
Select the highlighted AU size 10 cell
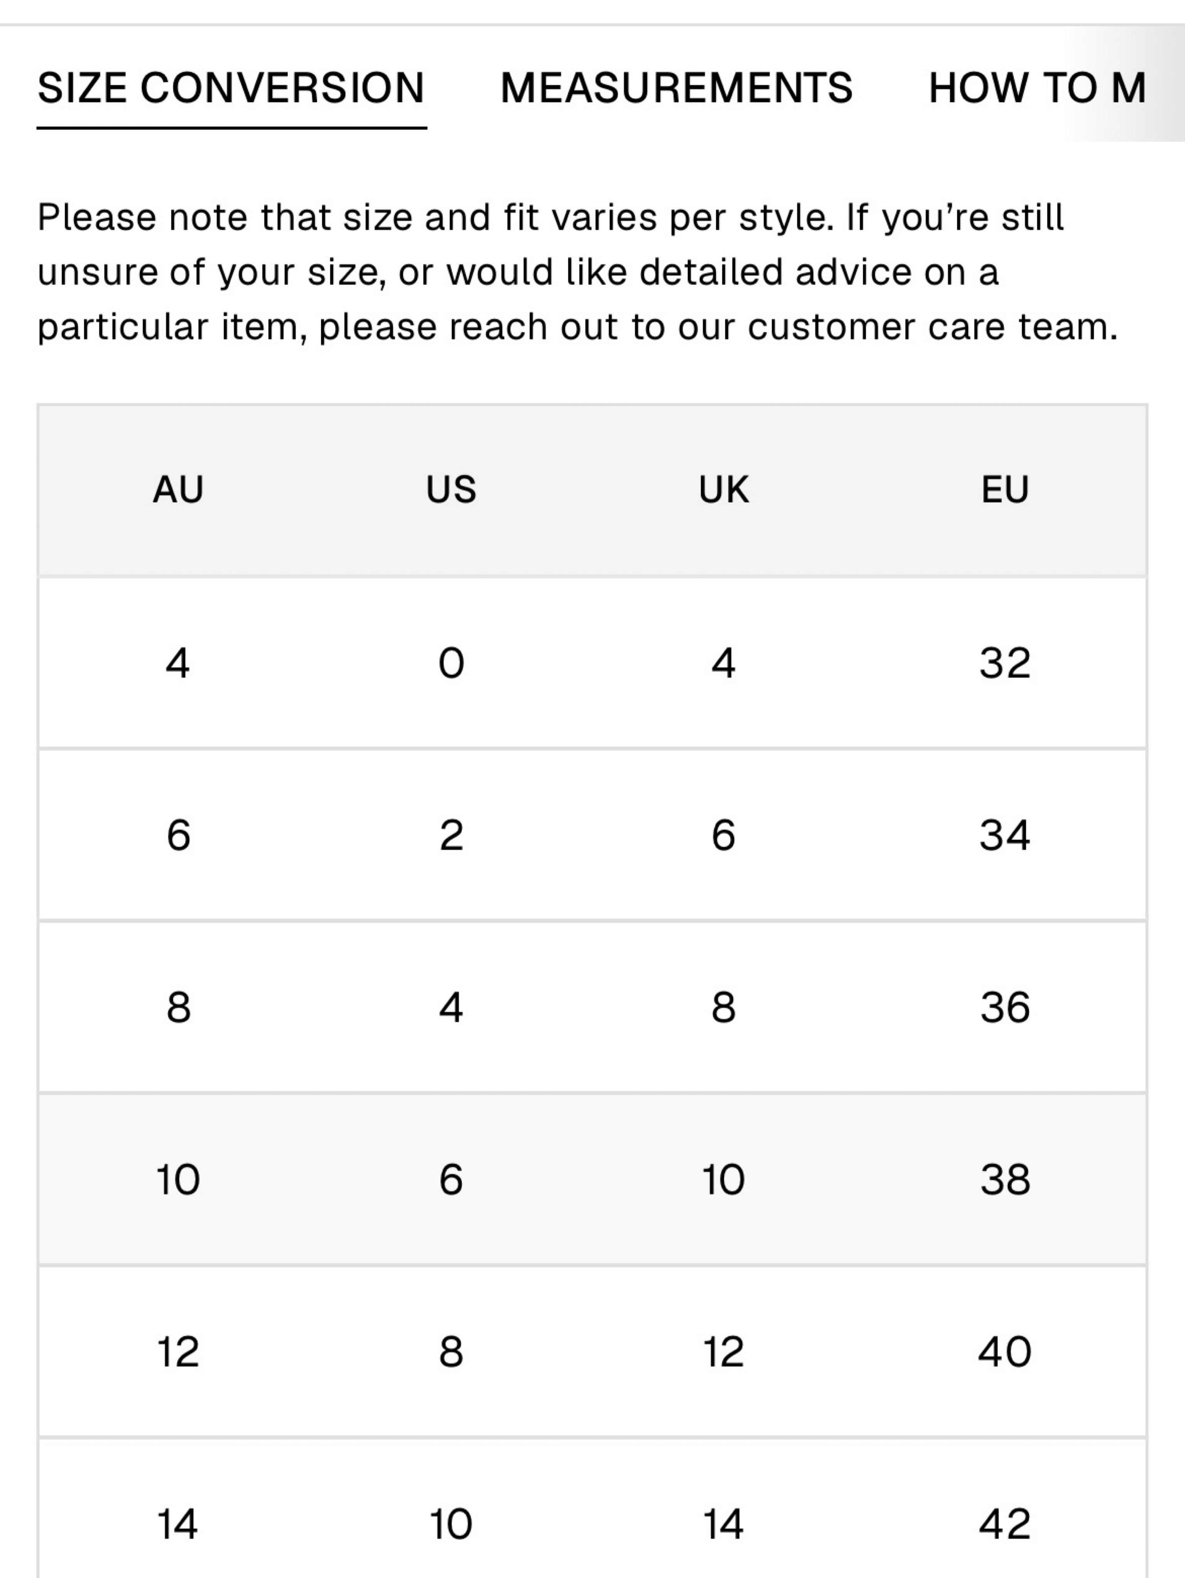pyautogui.click(x=178, y=1179)
